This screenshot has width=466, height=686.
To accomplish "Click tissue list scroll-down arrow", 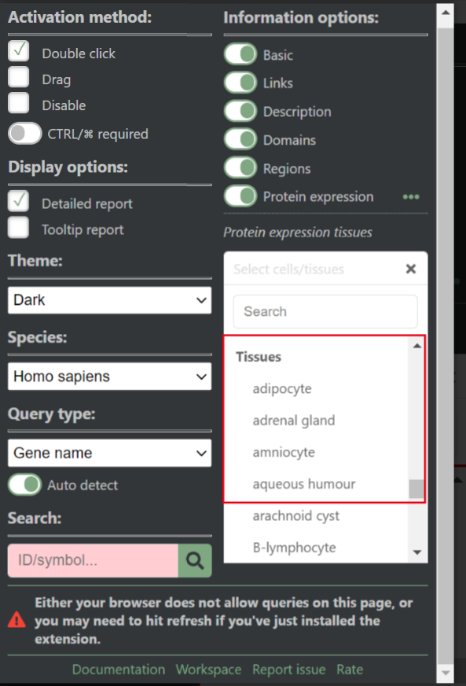I will [417, 552].
